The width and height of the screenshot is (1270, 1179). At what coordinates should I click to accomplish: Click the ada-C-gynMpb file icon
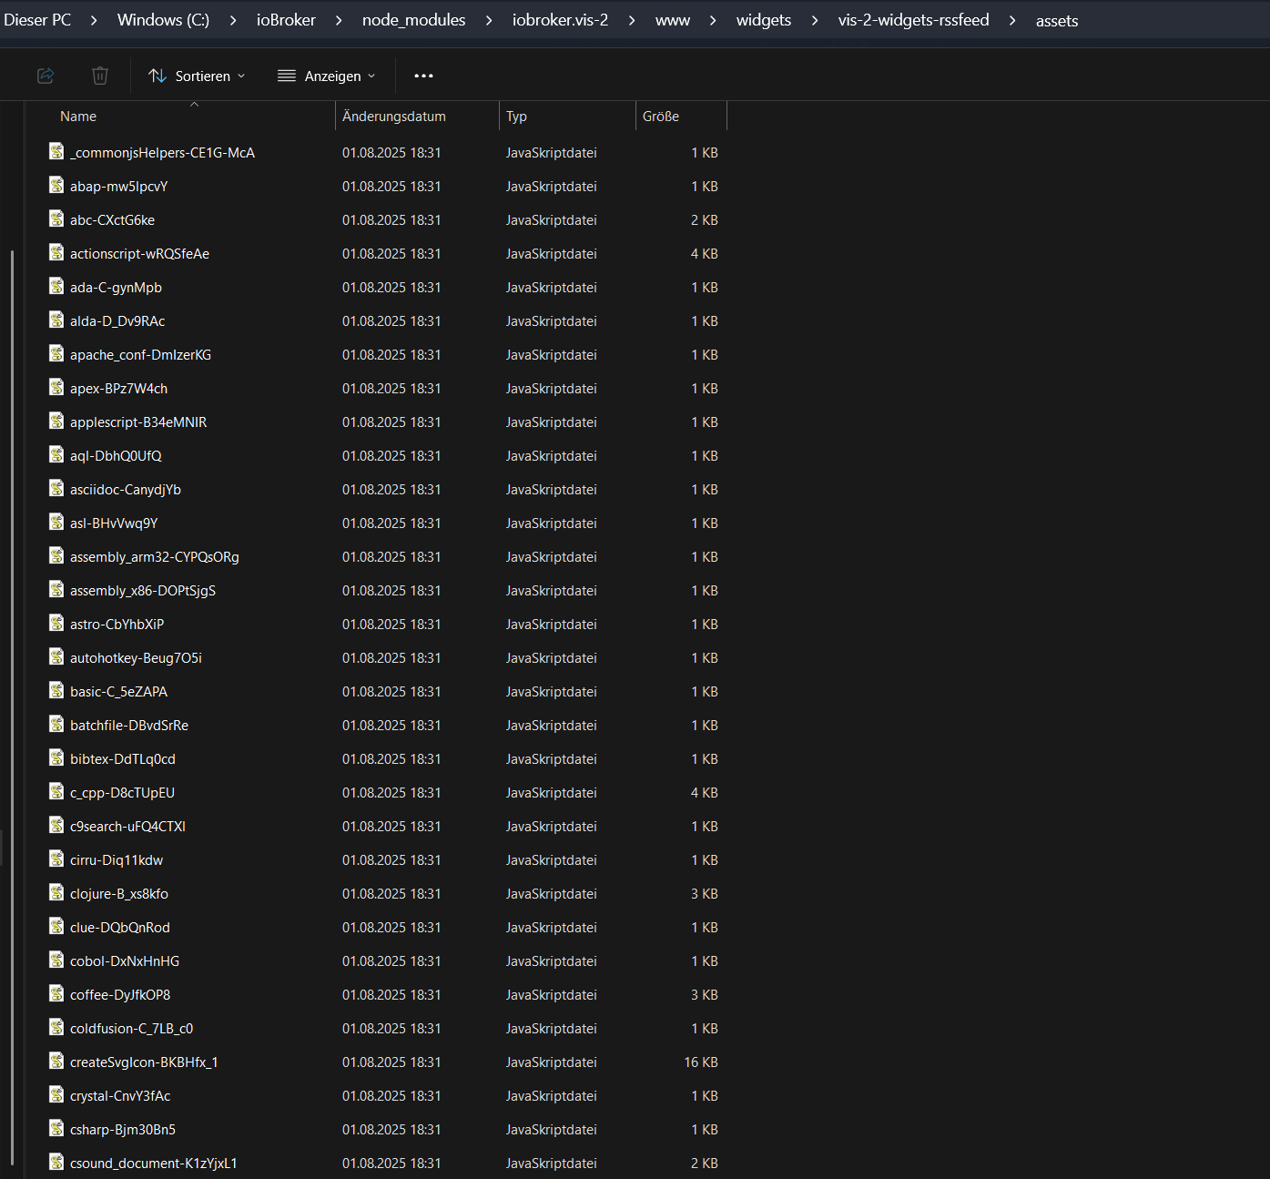tap(56, 287)
